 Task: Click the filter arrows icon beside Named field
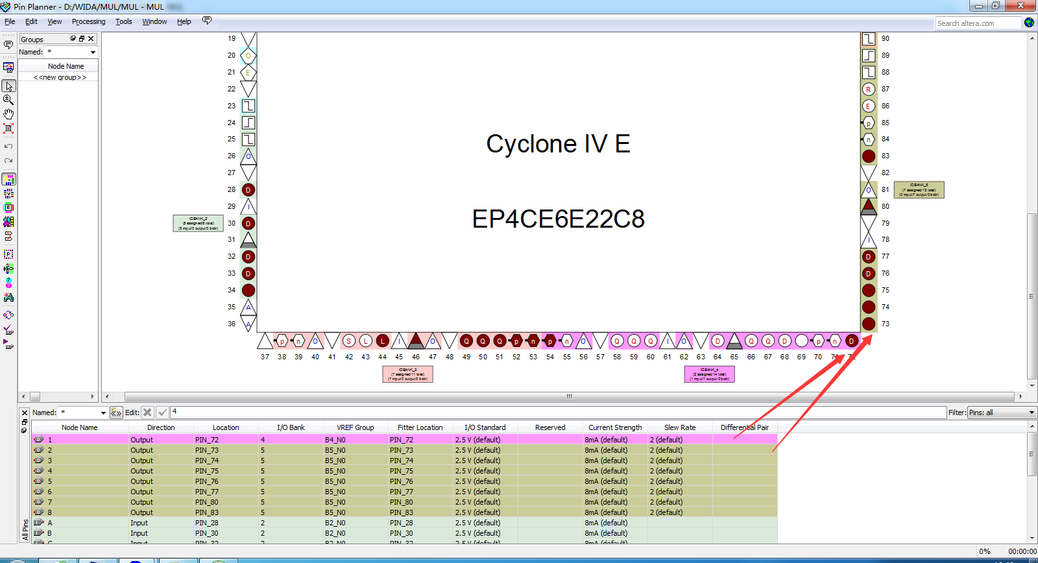click(116, 413)
